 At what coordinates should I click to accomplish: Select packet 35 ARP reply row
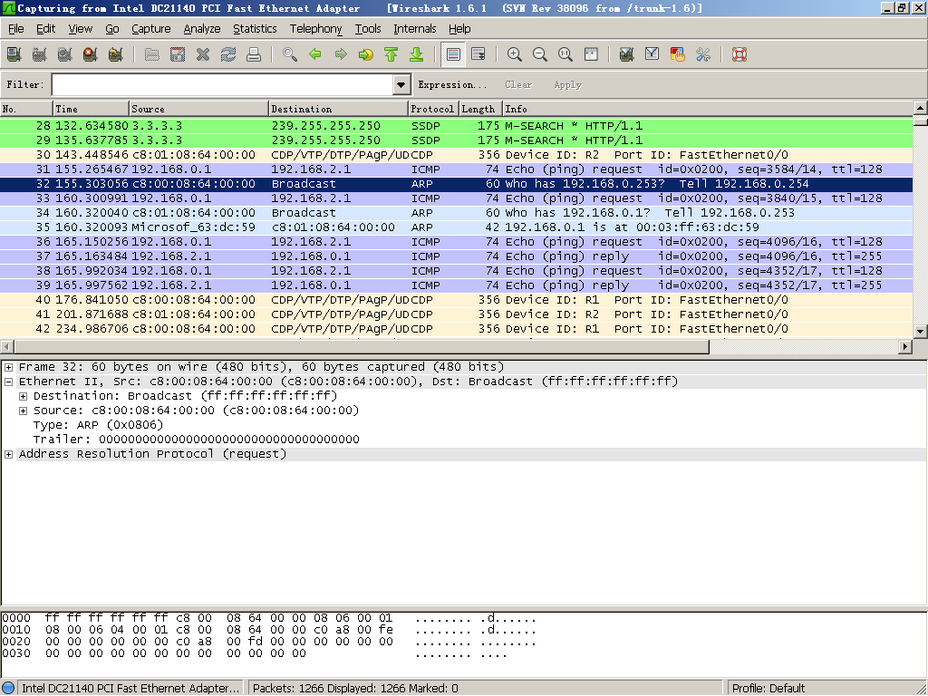pos(457,227)
